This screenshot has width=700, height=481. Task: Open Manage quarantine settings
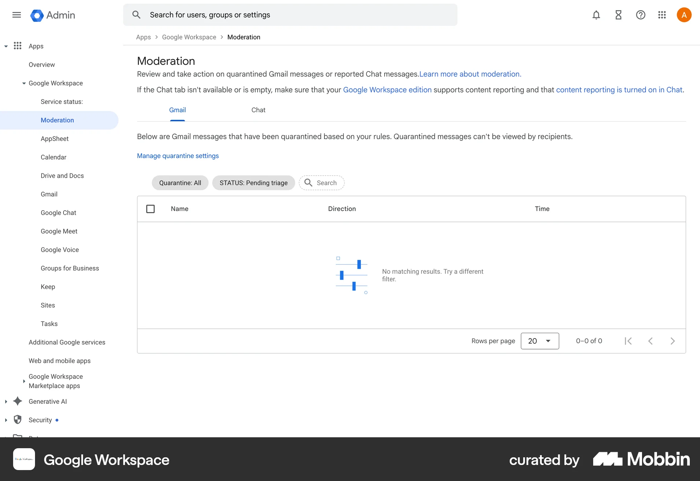click(178, 156)
